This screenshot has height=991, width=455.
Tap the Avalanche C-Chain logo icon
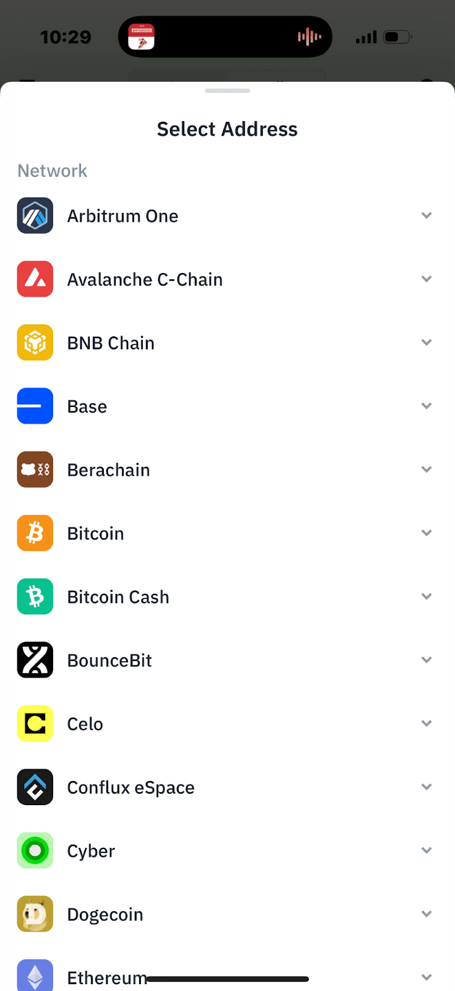click(x=35, y=279)
